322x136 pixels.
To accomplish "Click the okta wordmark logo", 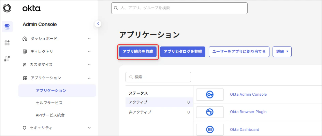I will coord(31,8).
